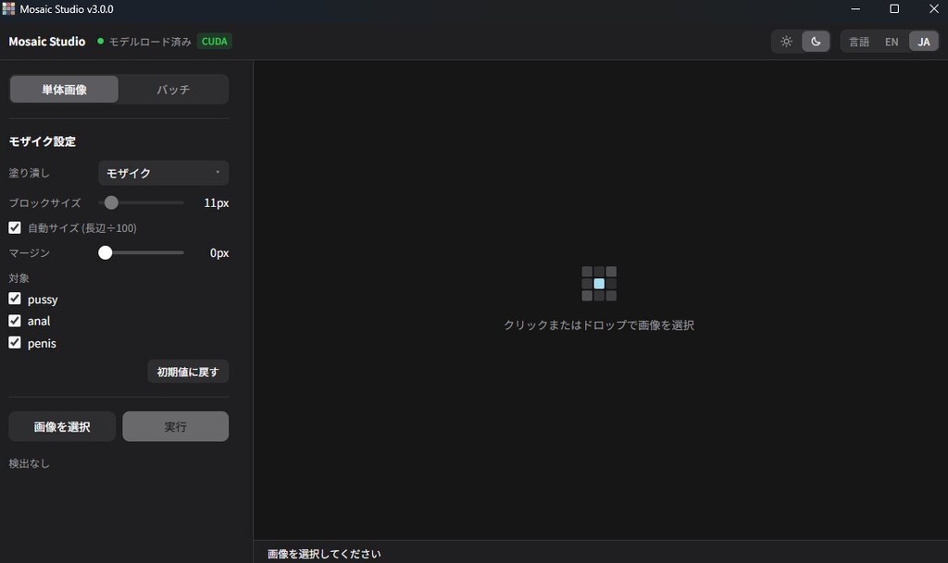The width and height of the screenshot is (948, 563).
Task: Maximize the Mosaic Studio window
Action: 894,9
